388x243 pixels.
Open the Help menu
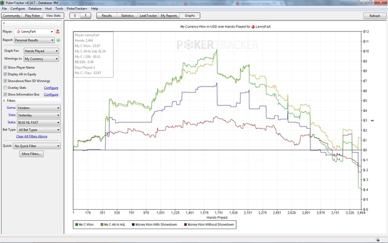[95, 8]
